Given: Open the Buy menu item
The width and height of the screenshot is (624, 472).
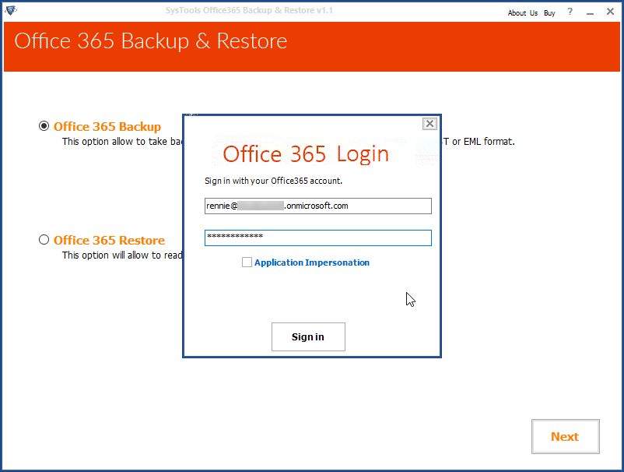Looking at the screenshot, I should point(549,12).
